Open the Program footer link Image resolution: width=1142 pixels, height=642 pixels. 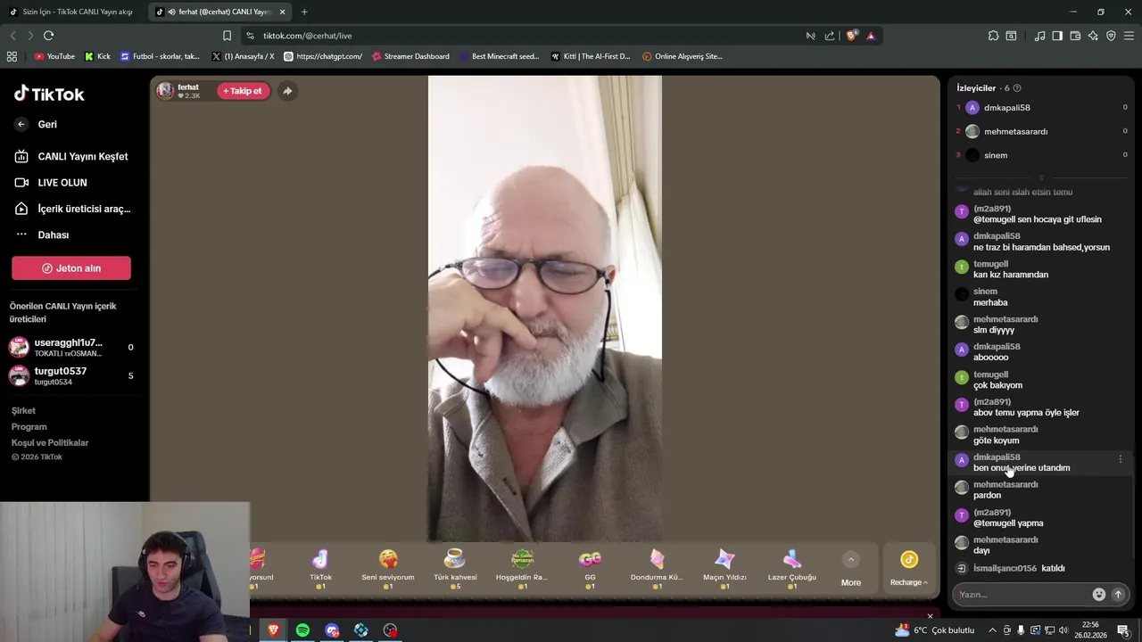coord(29,427)
